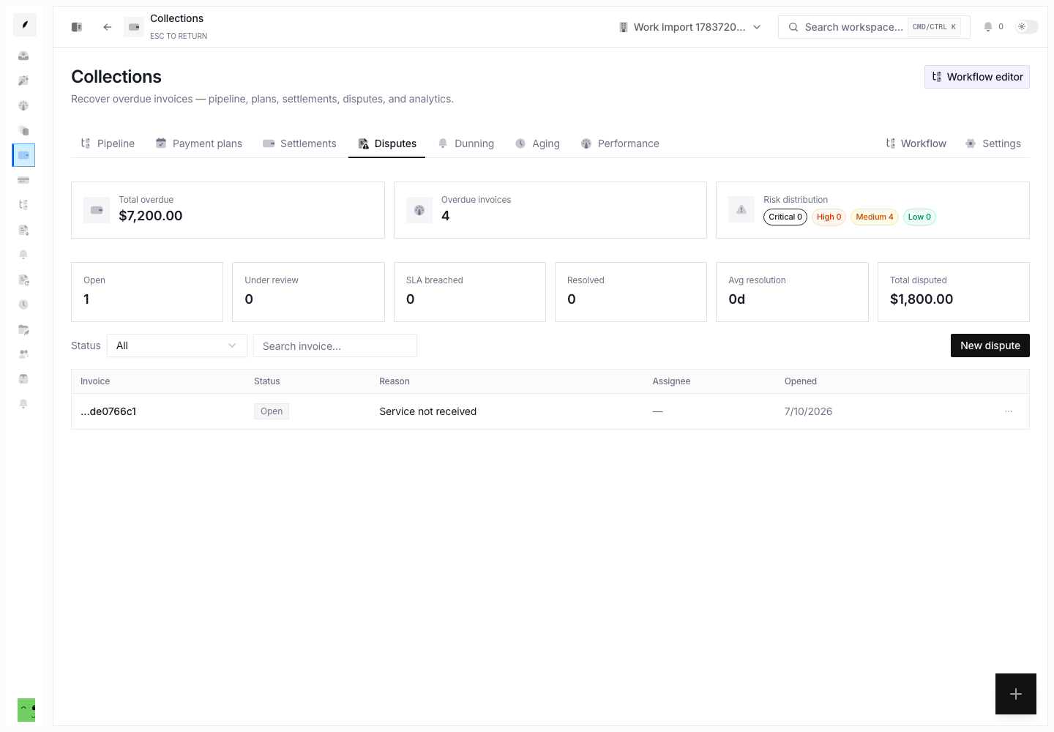1054x732 pixels.
Task: Click the Overdue invoices gauge icon
Action: [x=419, y=210]
